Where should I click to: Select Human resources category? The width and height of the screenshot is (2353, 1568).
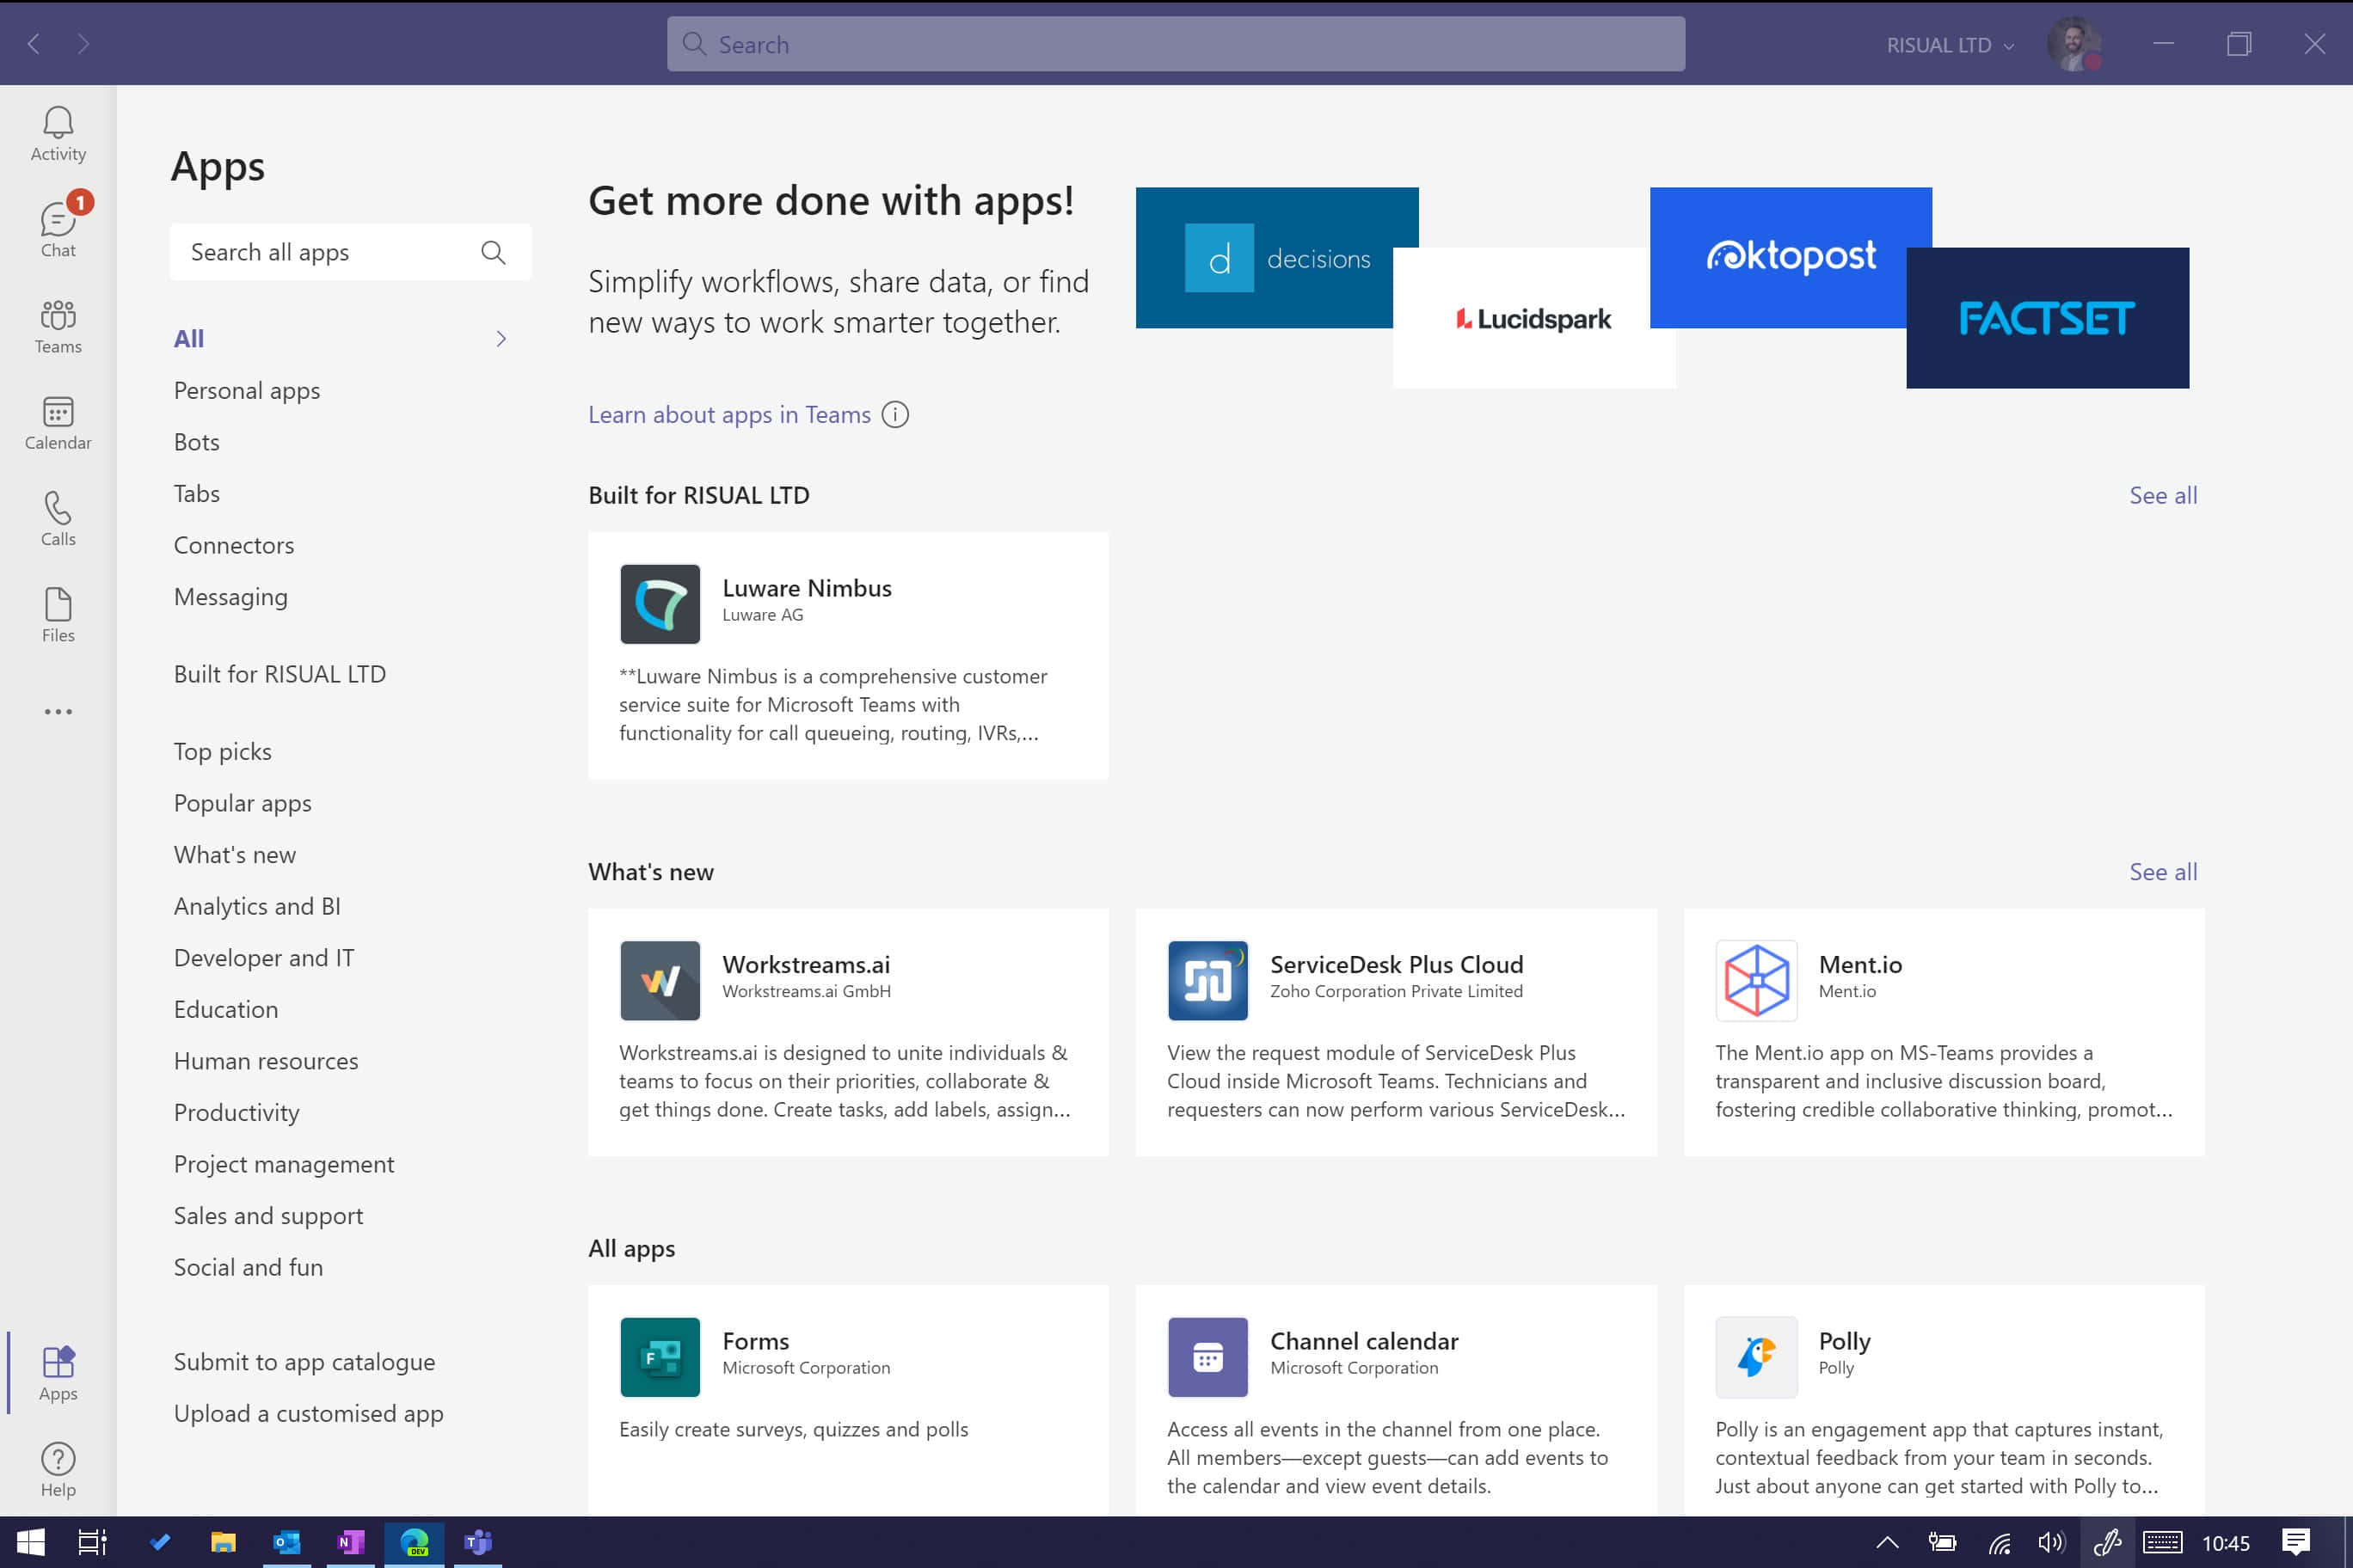point(266,1061)
